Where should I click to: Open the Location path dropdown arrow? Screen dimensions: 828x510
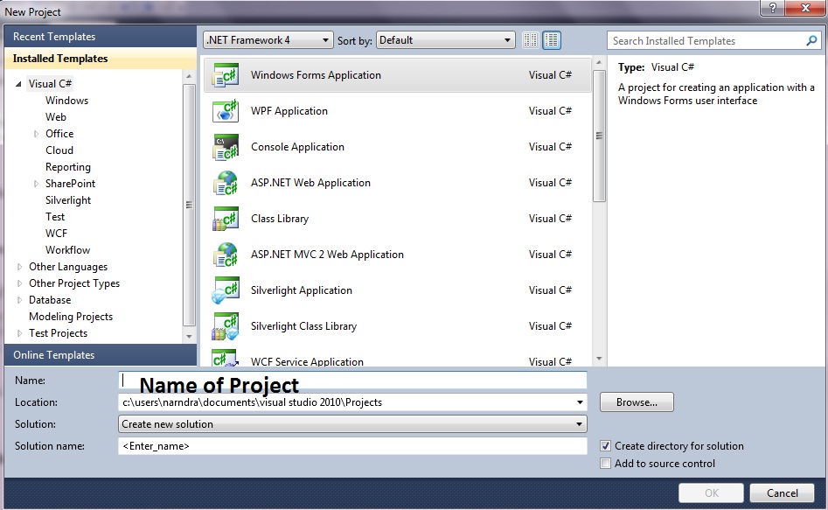(580, 402)
